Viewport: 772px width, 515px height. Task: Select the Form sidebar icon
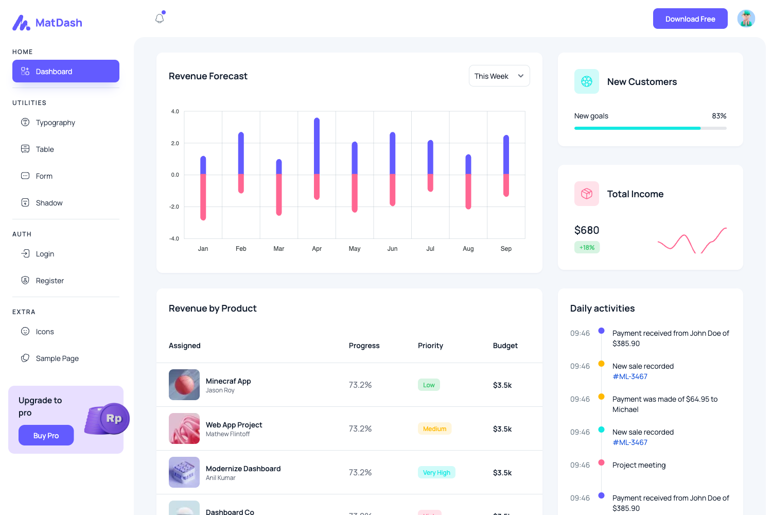tap(25, 176)
